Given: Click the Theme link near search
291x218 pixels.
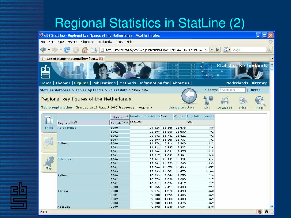Looking at the screenshot, I should click(255, 90).
